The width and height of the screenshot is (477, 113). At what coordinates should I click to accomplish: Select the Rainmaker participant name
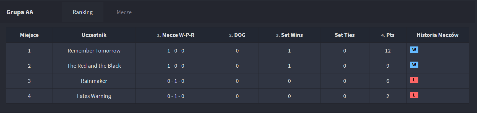coord(94,81)
